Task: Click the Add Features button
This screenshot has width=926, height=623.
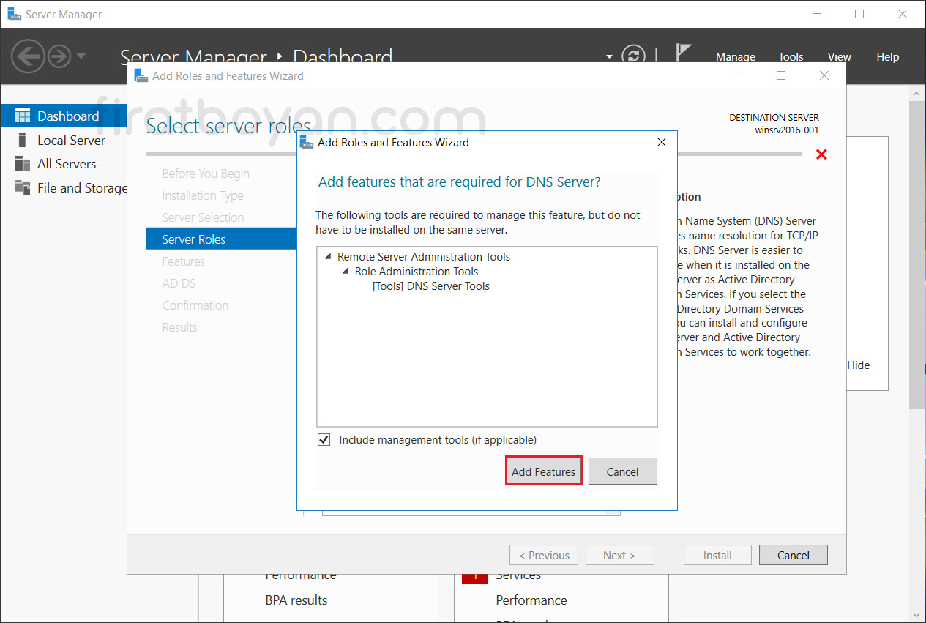Action: point(544,471)
